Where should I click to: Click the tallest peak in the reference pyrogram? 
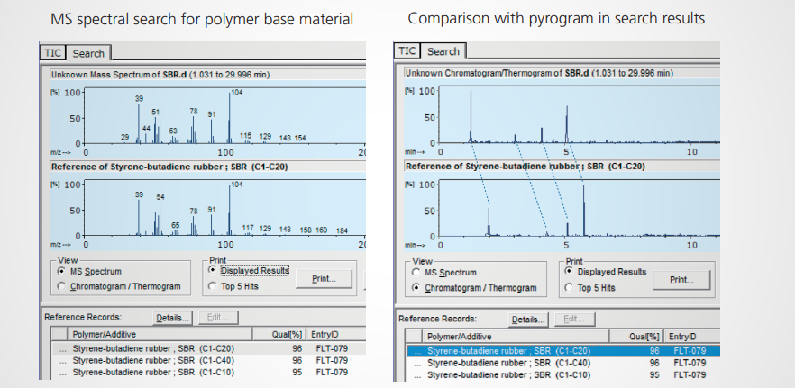tap(583, 211)
